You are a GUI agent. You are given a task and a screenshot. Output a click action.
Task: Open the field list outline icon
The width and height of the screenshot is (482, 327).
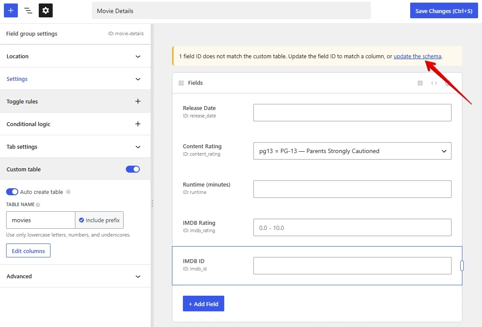pyautogui.click(x=28, y=10)
